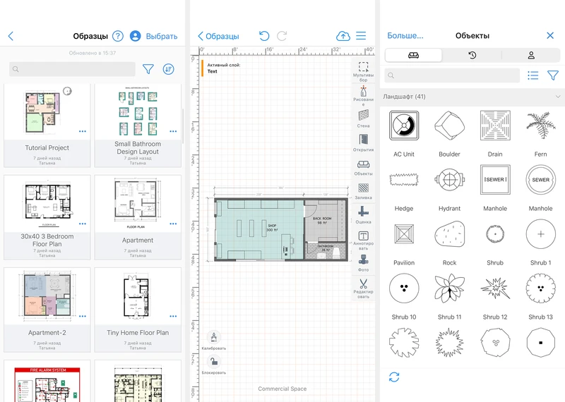Switch to the user objects tab
This screenshot has width=565, height=402.
531,56
